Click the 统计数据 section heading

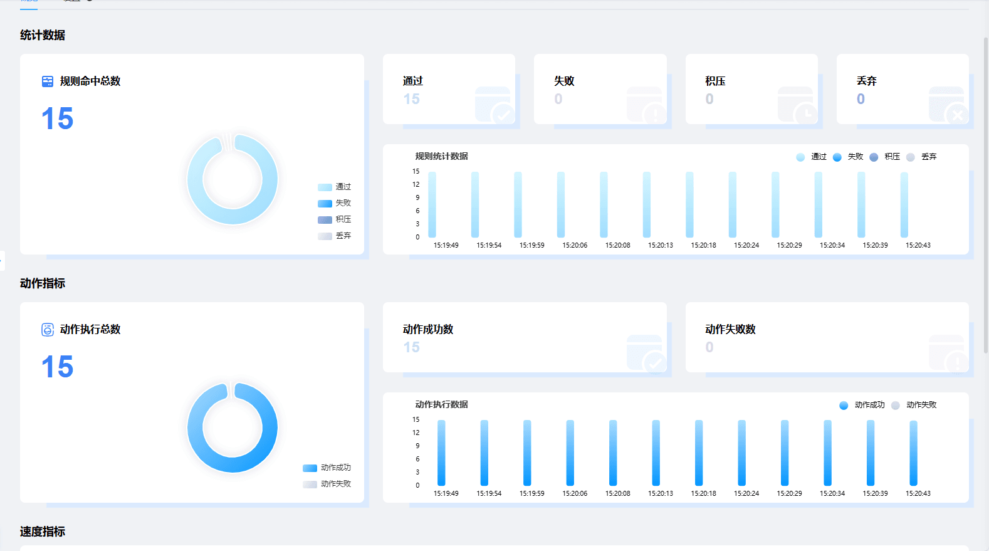pos(43,35)
